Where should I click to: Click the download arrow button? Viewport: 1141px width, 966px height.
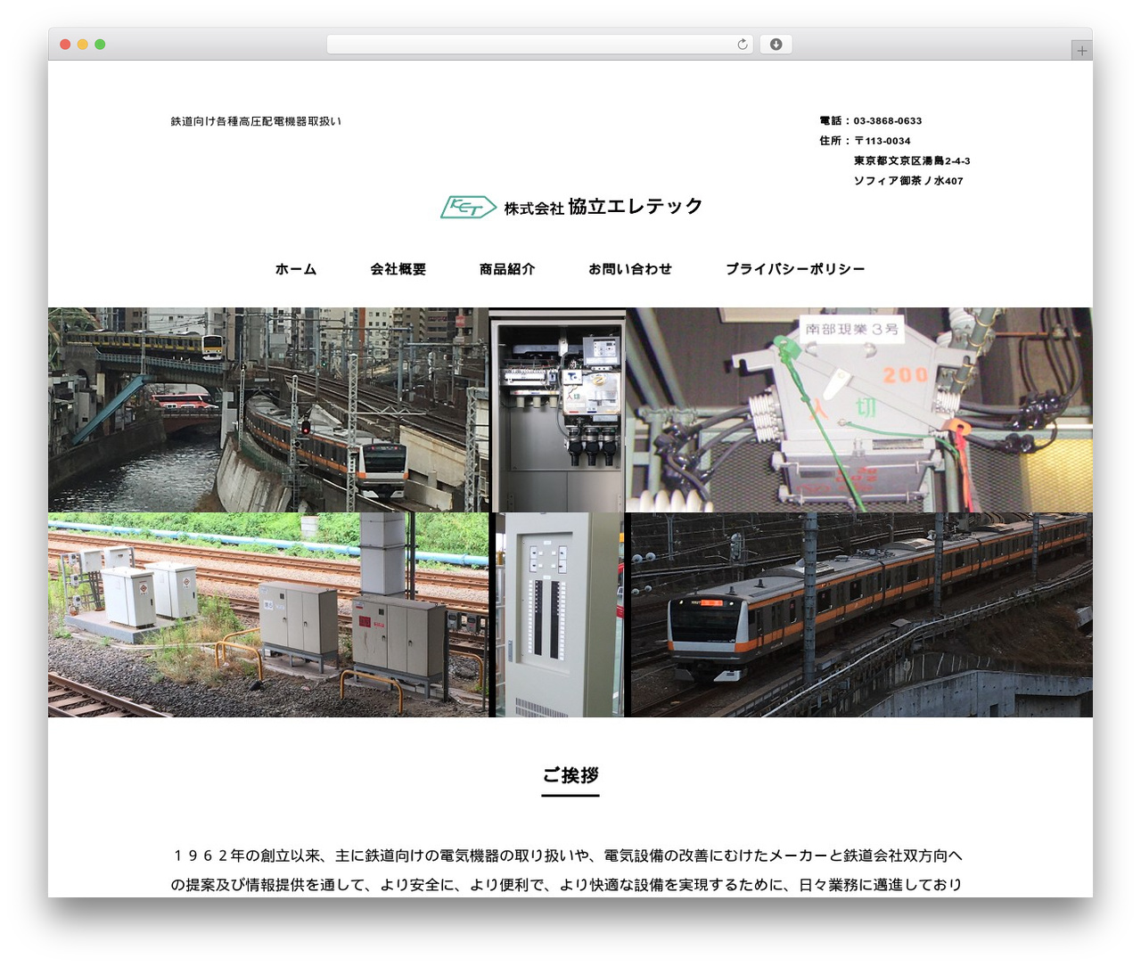pyautogui.click(x=776, y=45)
